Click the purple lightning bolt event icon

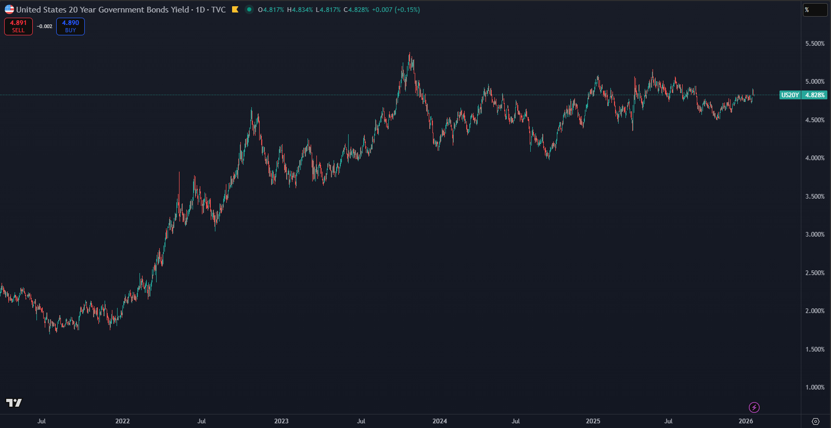coord(754,407)
